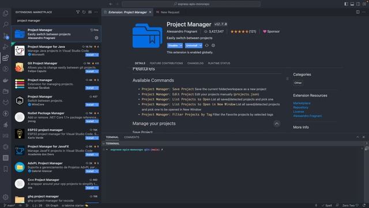Filter extensions with funnel icon
369x208 pixels.
(x=78, y=12)
